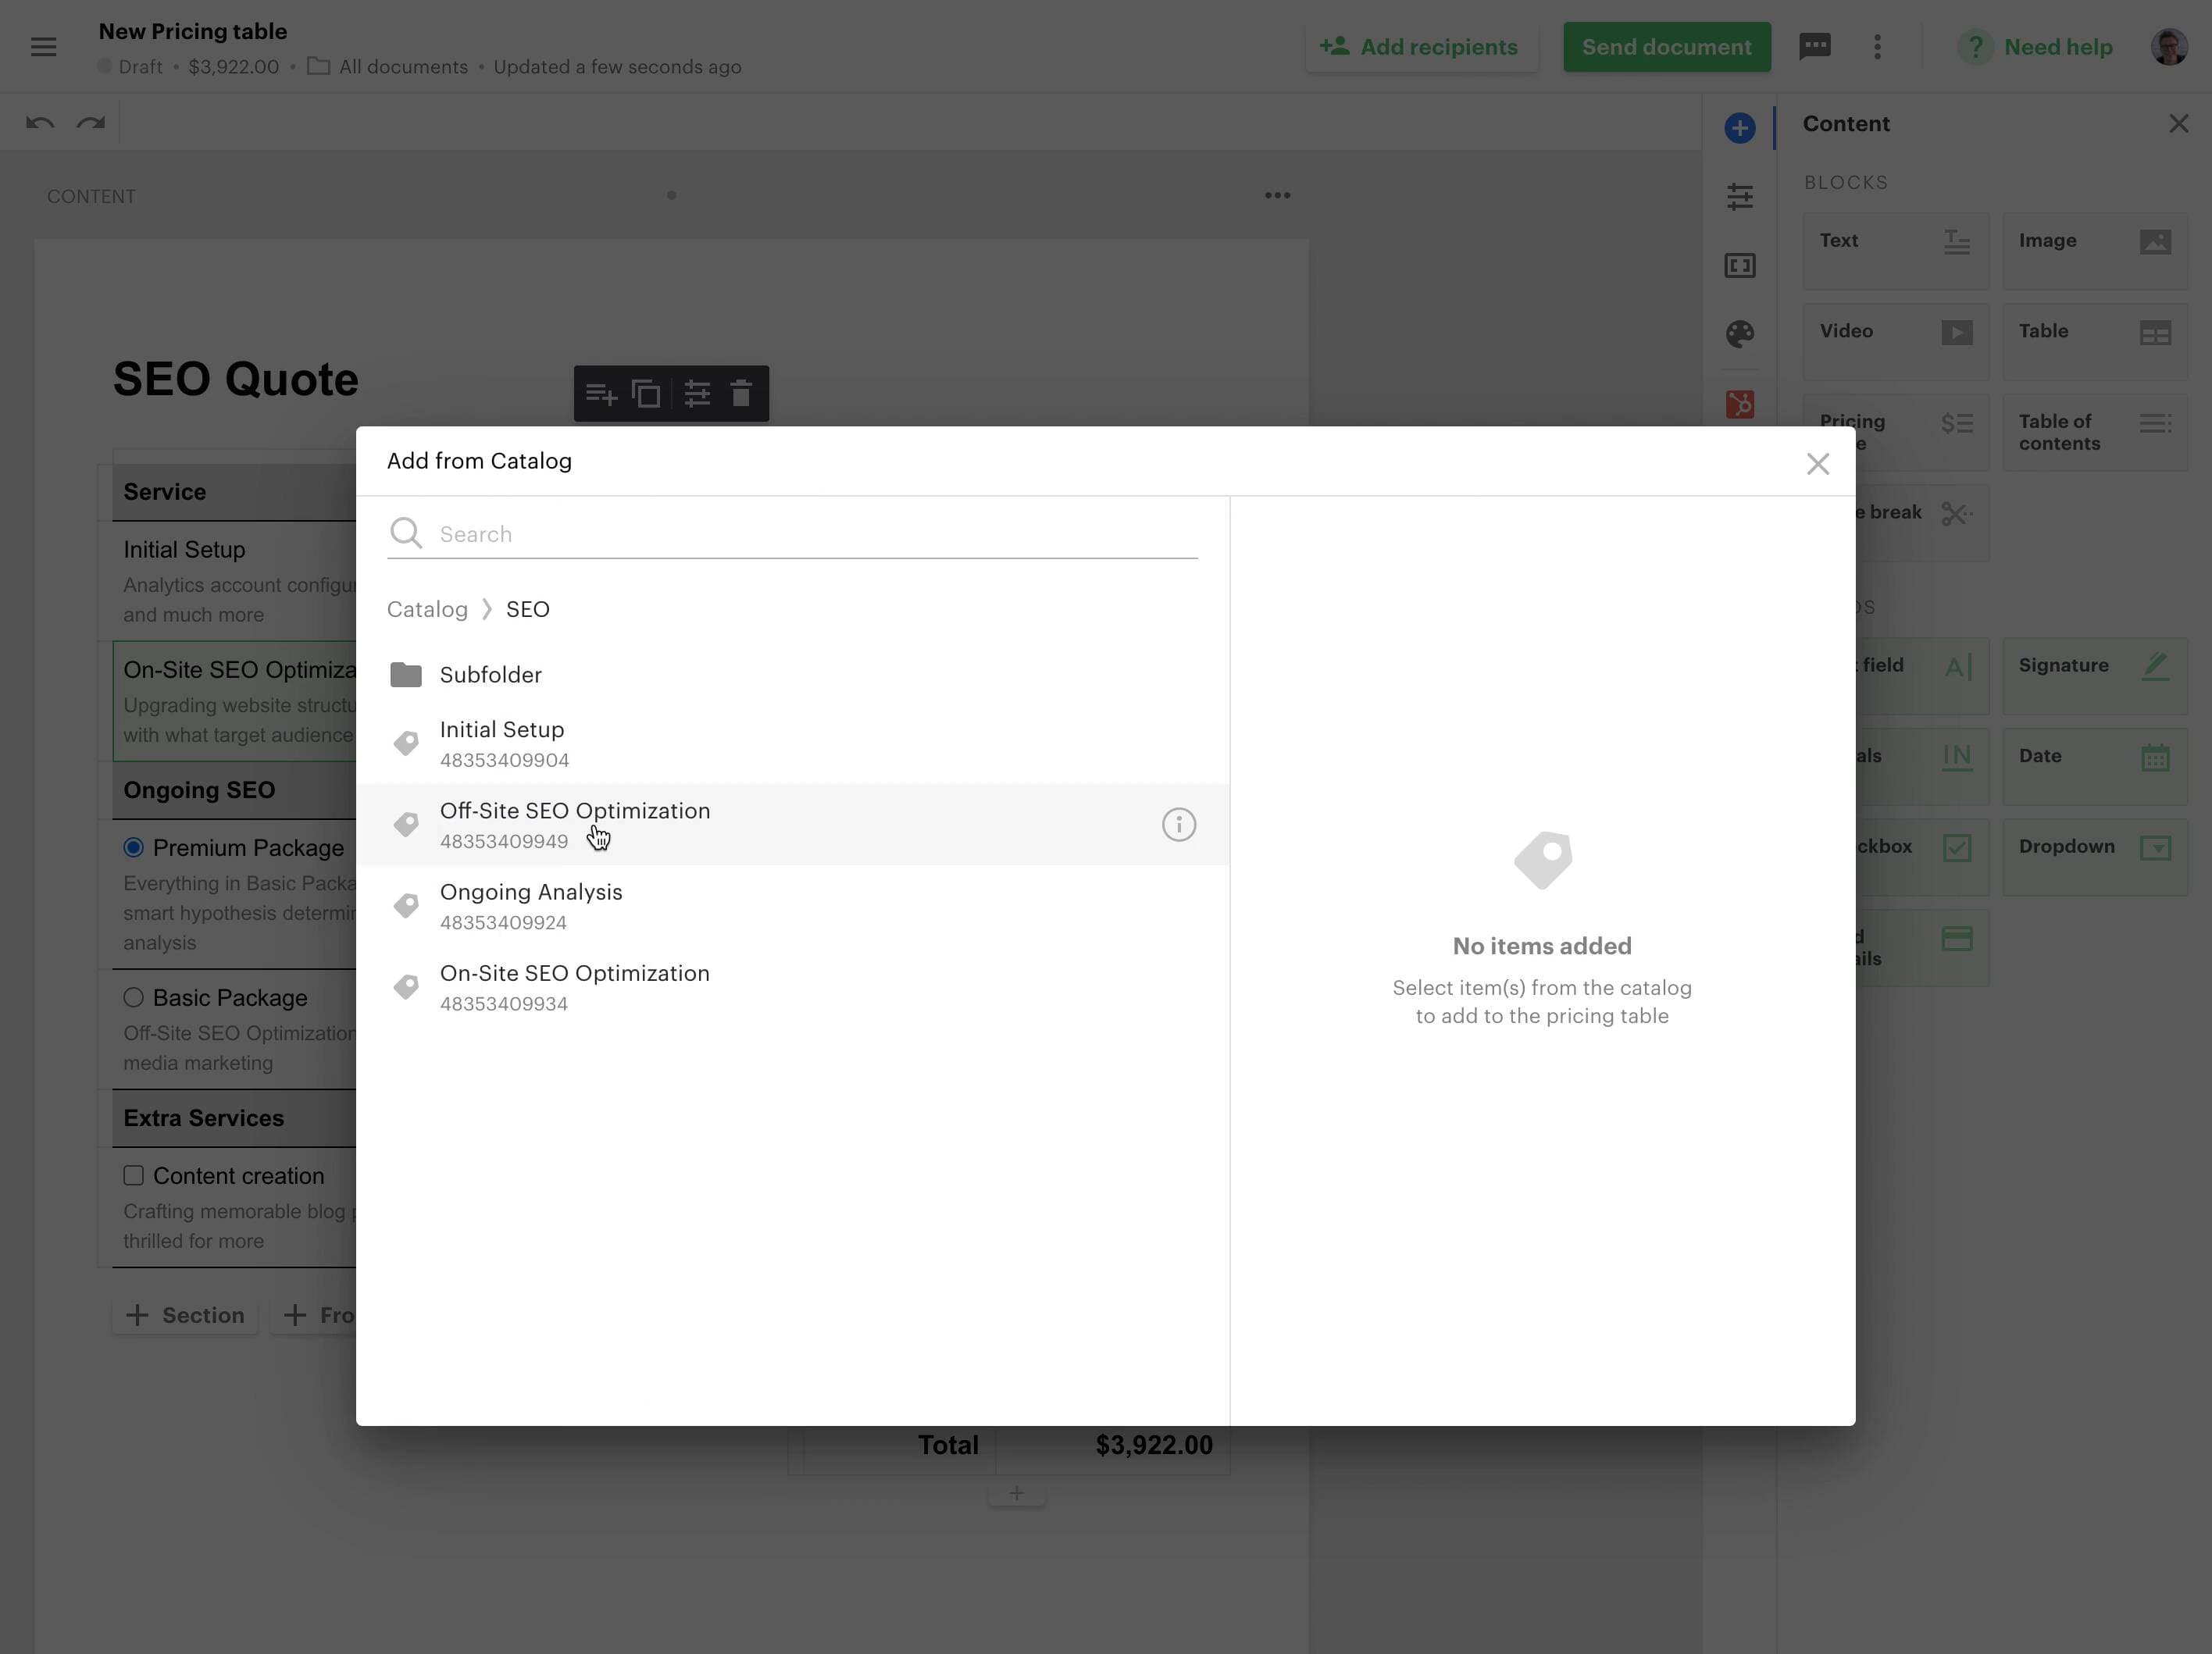Viewport: 2212px width, 1654px height.
Task: Click the content section ellipsis menu
Action: tap(1277, 195)
